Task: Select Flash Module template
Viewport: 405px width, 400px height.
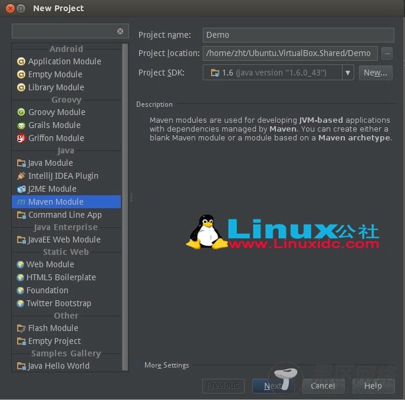Action: (66, 328)
